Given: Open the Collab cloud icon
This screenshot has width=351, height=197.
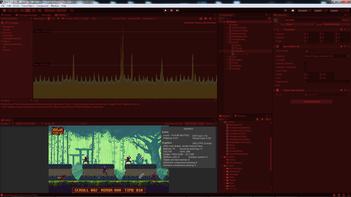Looking at the screenshot, I should (x=292, y=11).
